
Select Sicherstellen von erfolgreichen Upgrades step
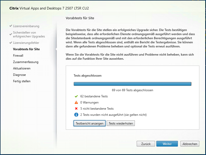[29, 34]
